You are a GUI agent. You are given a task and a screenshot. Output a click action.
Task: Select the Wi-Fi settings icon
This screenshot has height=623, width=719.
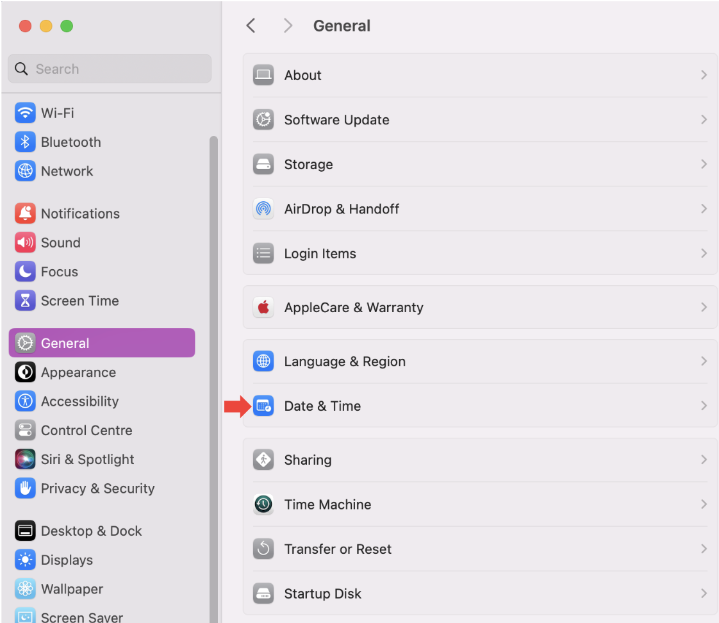tap(24, 112)
